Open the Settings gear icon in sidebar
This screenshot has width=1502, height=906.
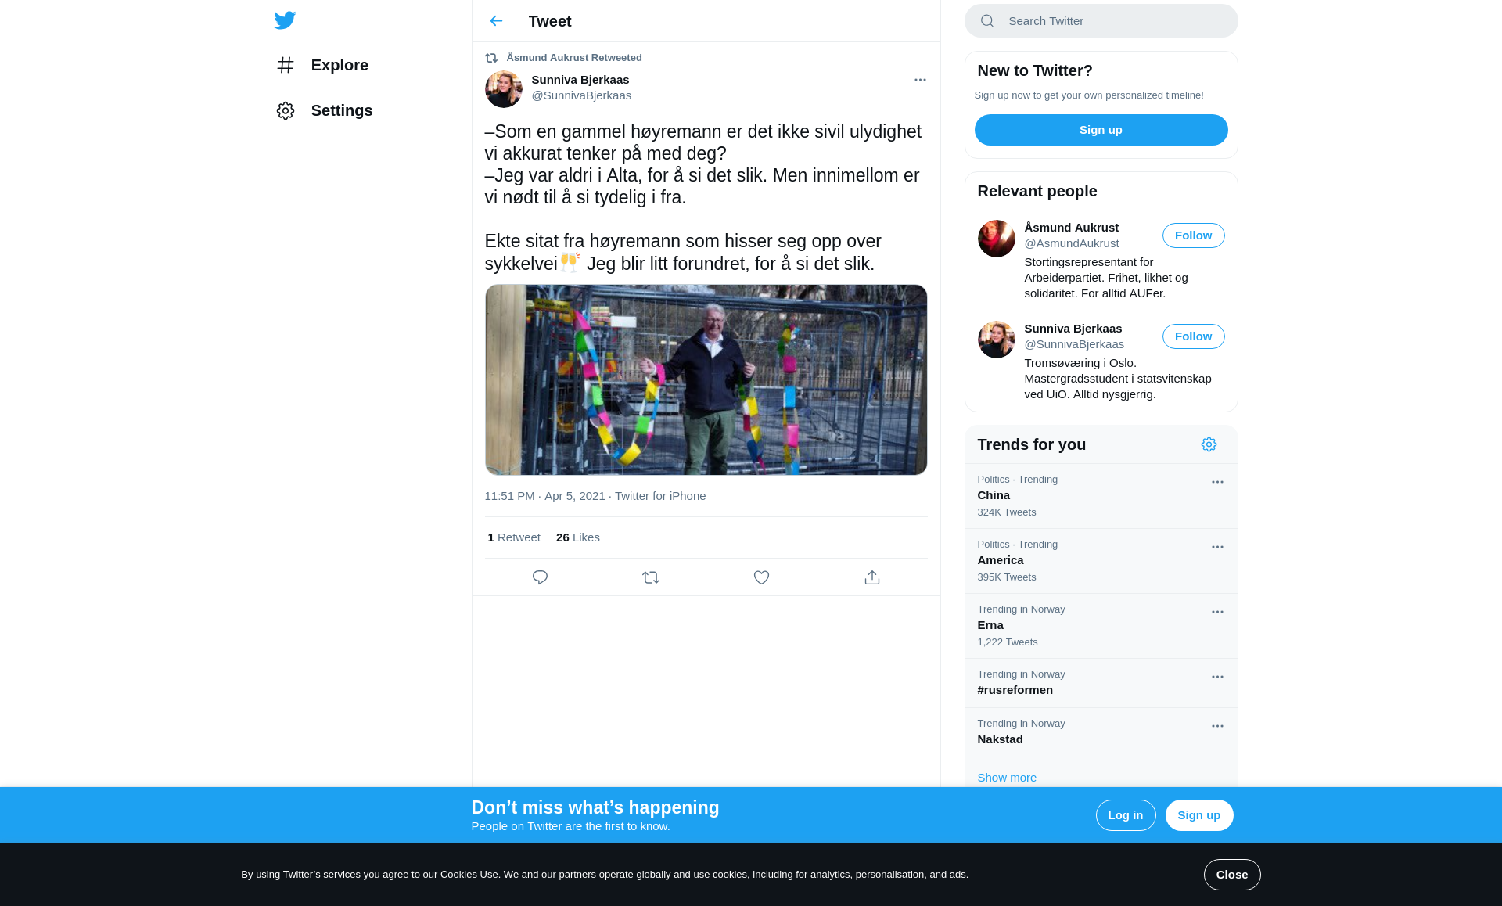pyautogui.click(x=286, y=110)
